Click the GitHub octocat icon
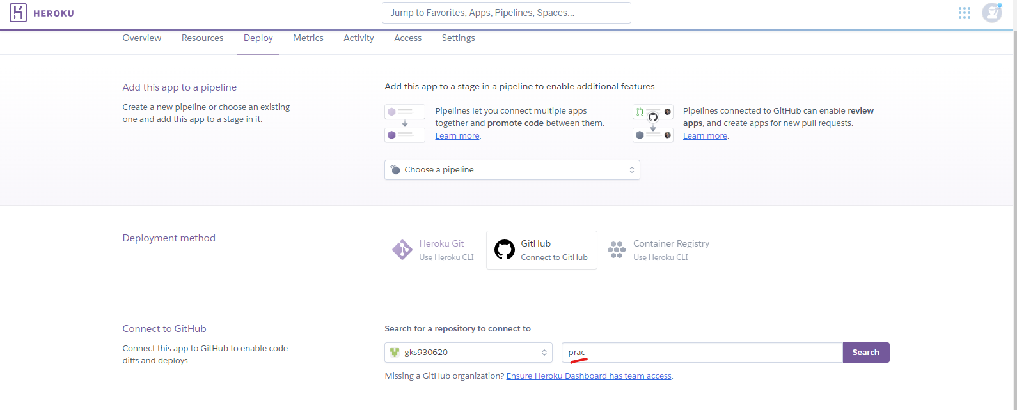1017x410 pixels. click(505, 250)
